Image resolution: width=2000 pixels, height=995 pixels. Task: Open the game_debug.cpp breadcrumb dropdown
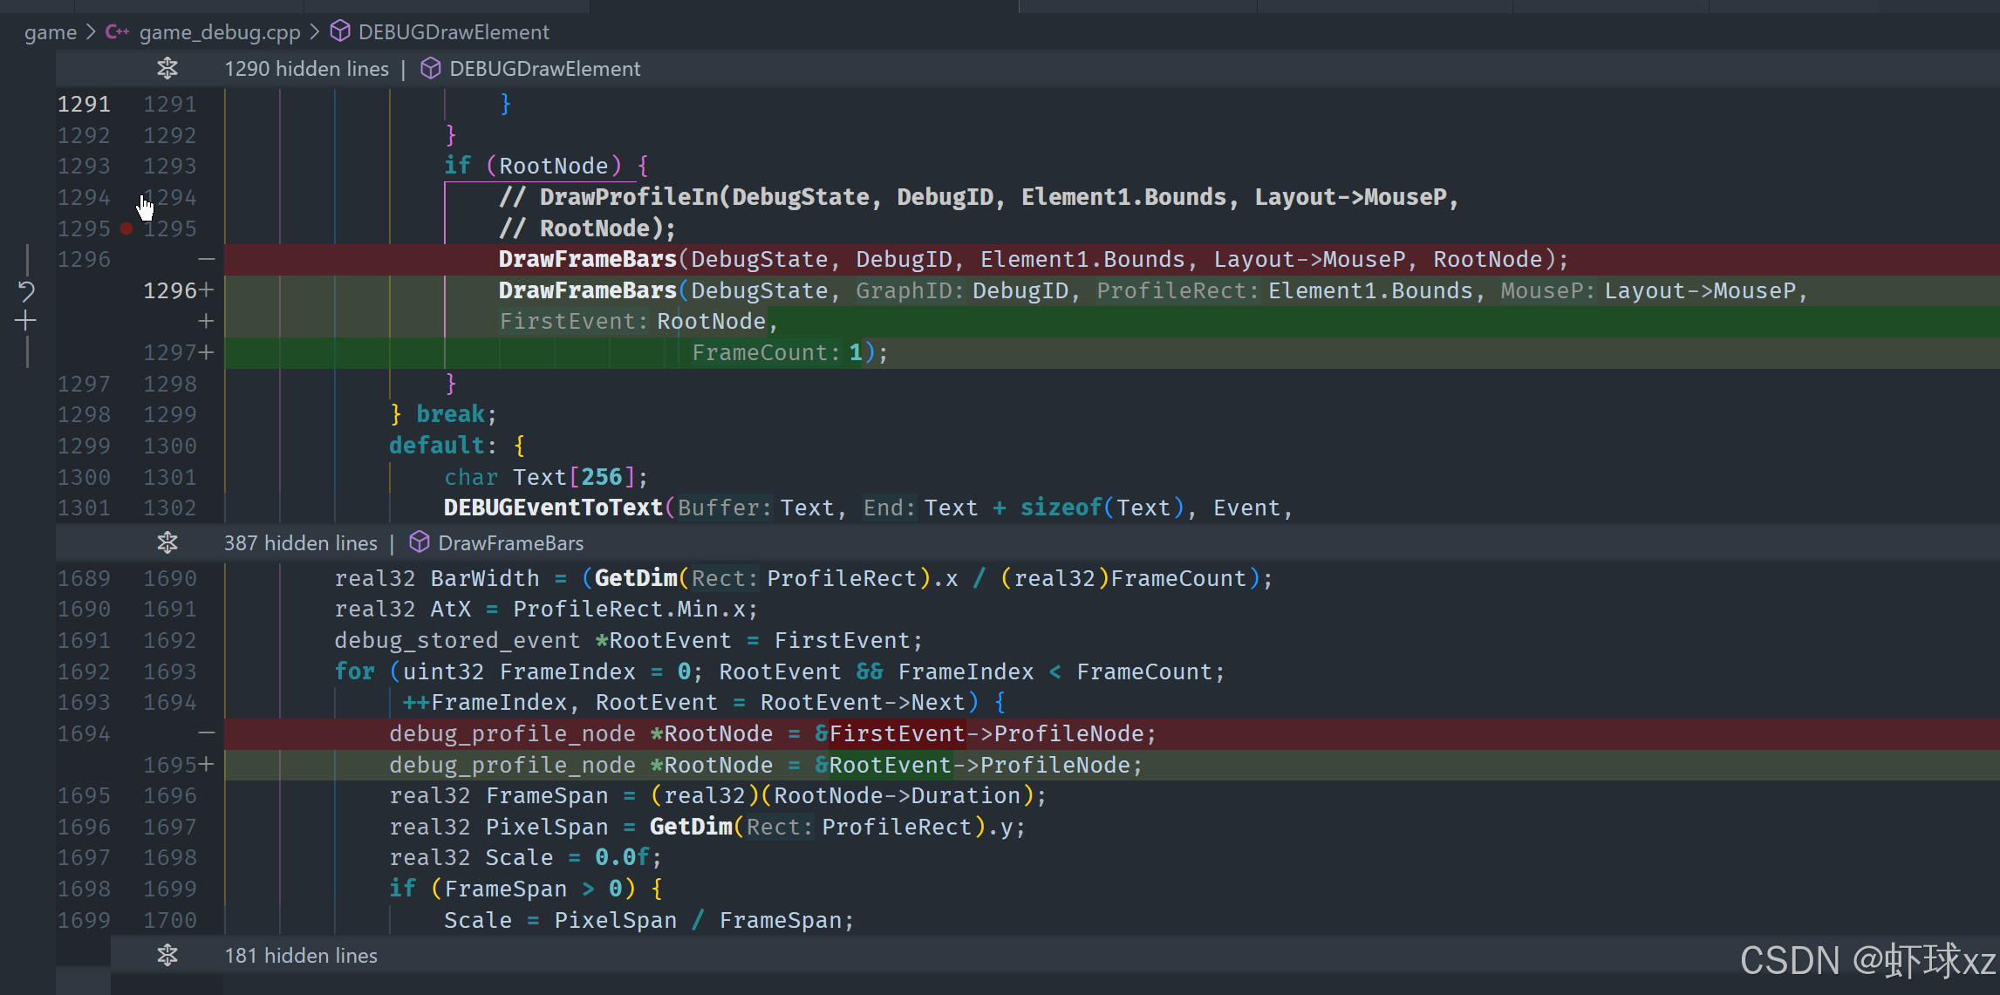click(219, 32)
